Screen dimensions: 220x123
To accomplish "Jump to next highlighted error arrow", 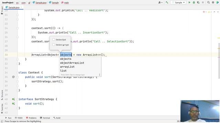I will click(x=218, y=12).
